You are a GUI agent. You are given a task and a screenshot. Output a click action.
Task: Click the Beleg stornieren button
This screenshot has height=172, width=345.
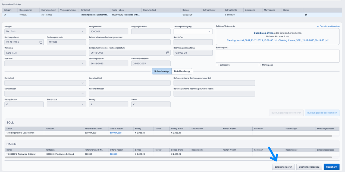click(283, 167)
